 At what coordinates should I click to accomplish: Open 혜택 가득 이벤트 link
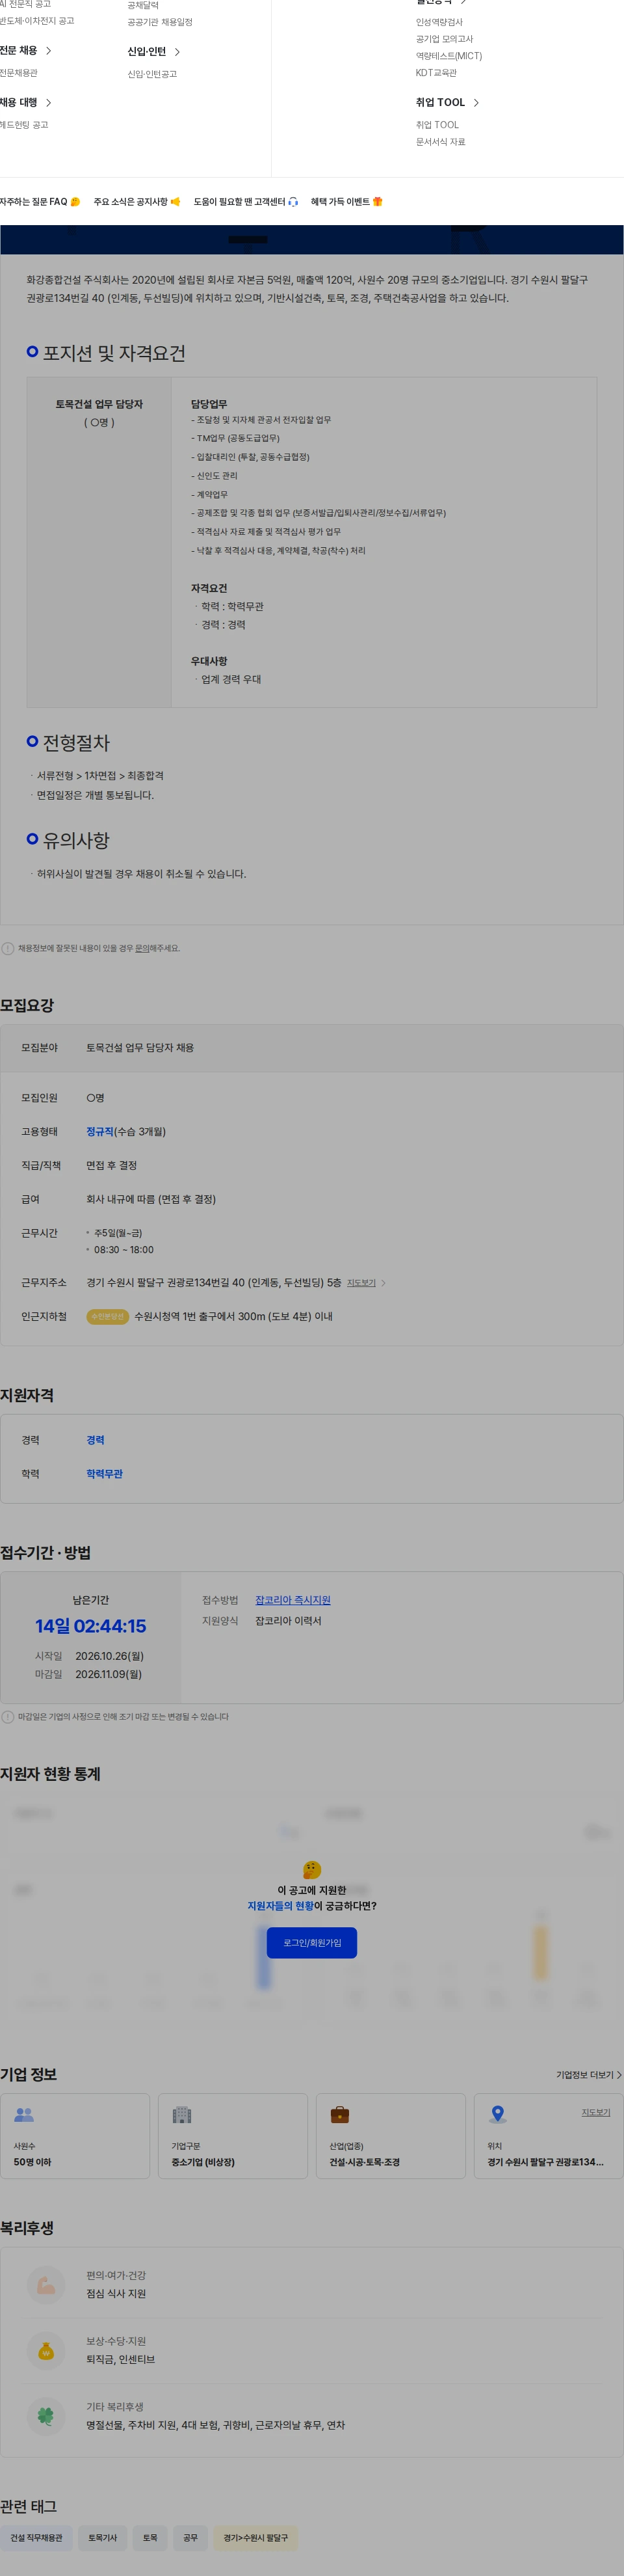point(346,202)
